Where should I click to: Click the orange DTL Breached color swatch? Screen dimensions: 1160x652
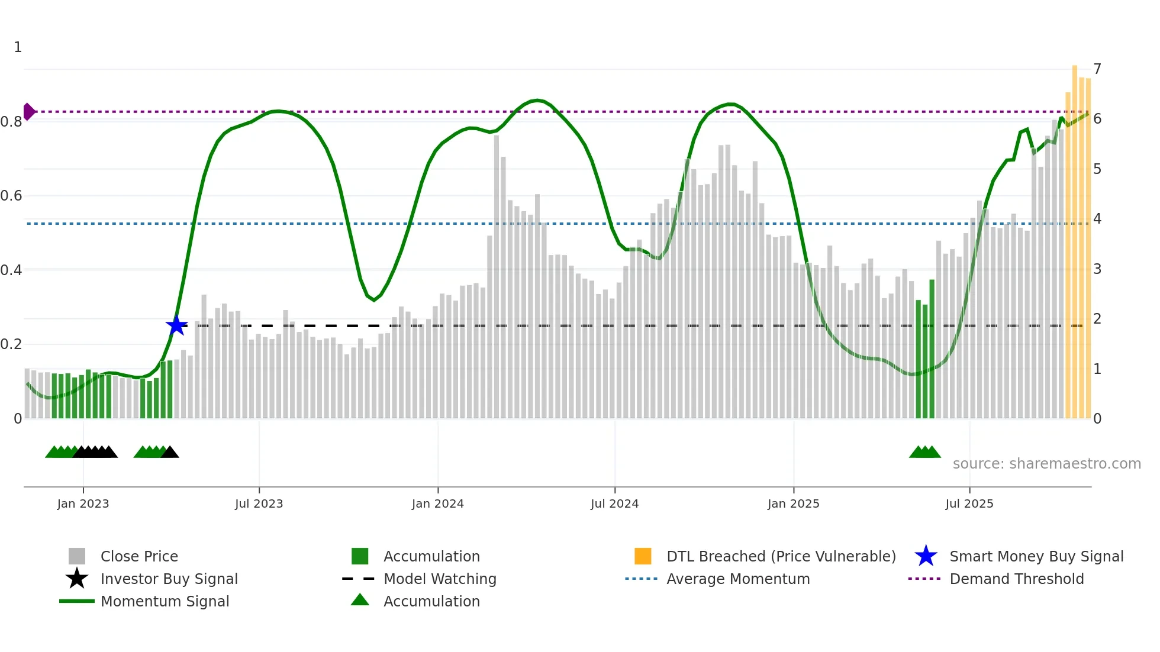coord(643,556)
